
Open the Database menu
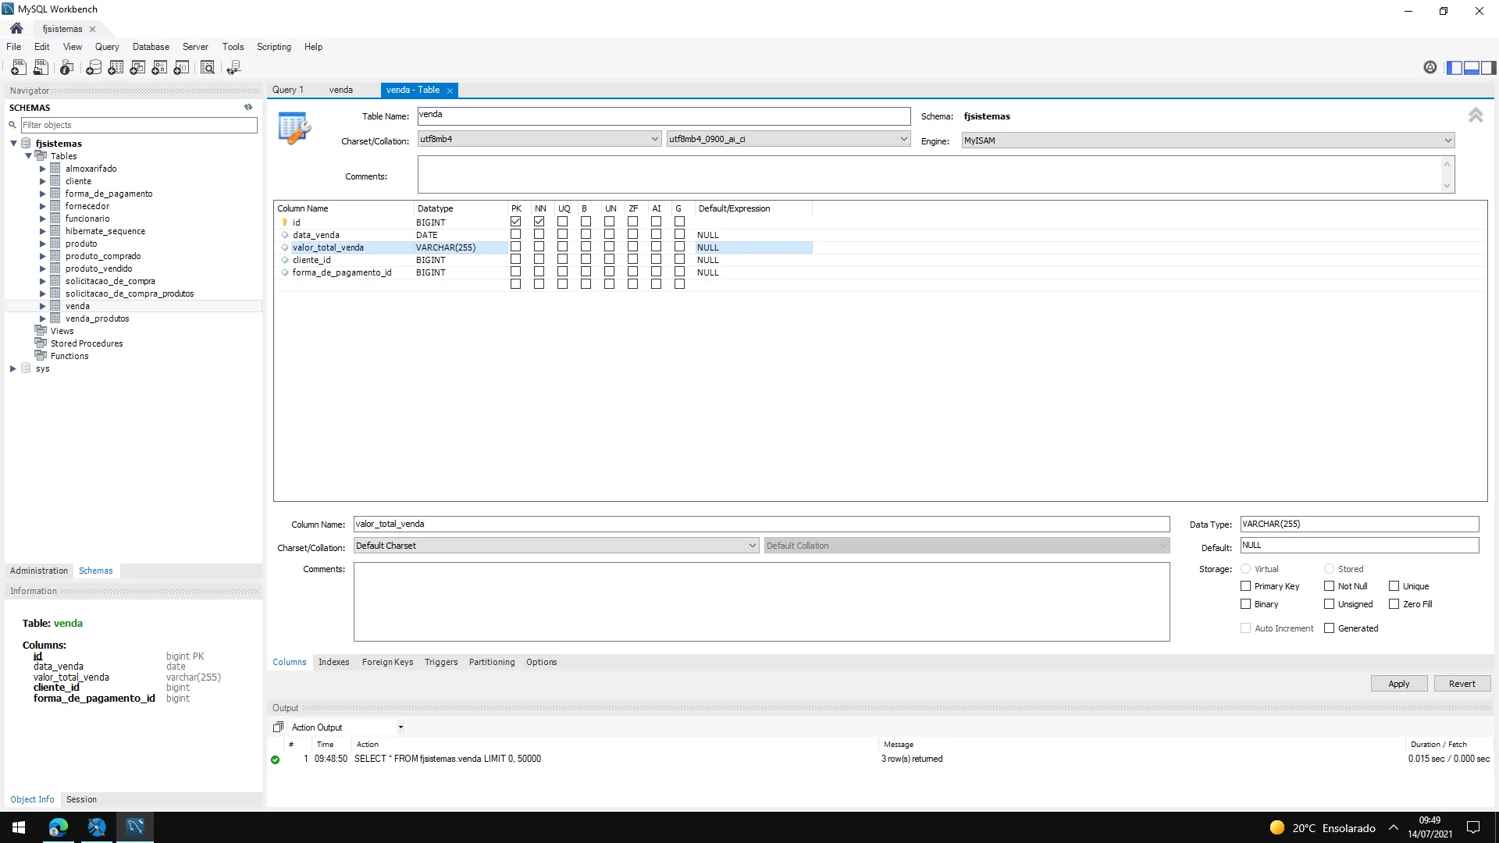151,47
